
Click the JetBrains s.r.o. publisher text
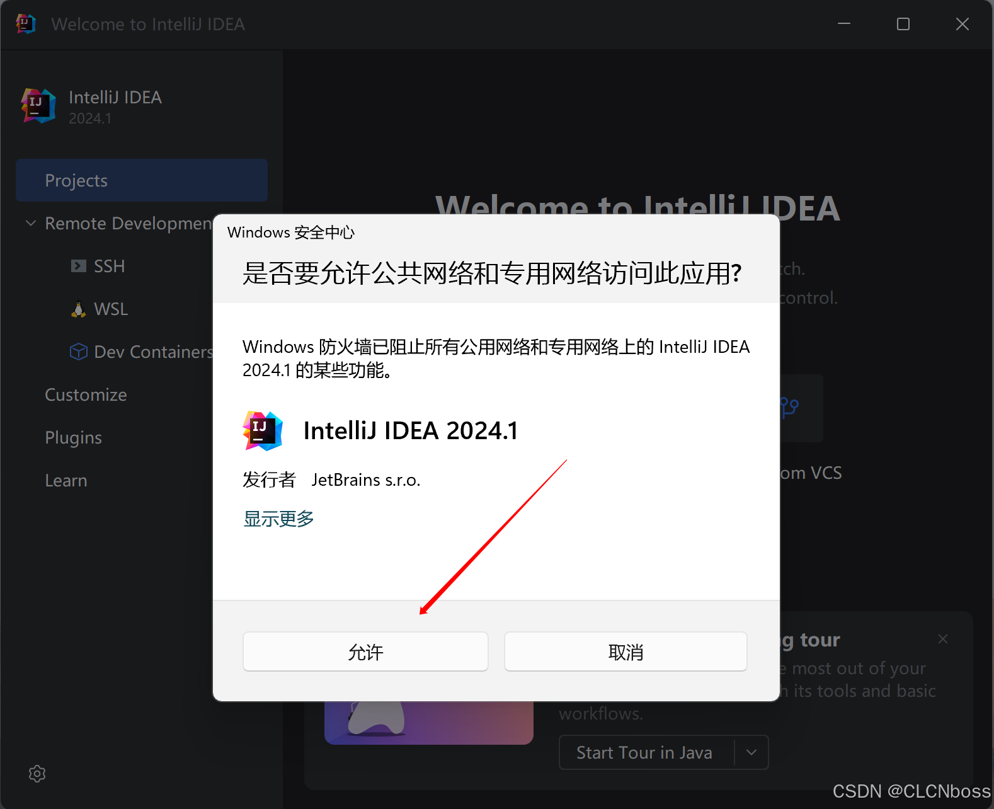click(x=366, y=480)
